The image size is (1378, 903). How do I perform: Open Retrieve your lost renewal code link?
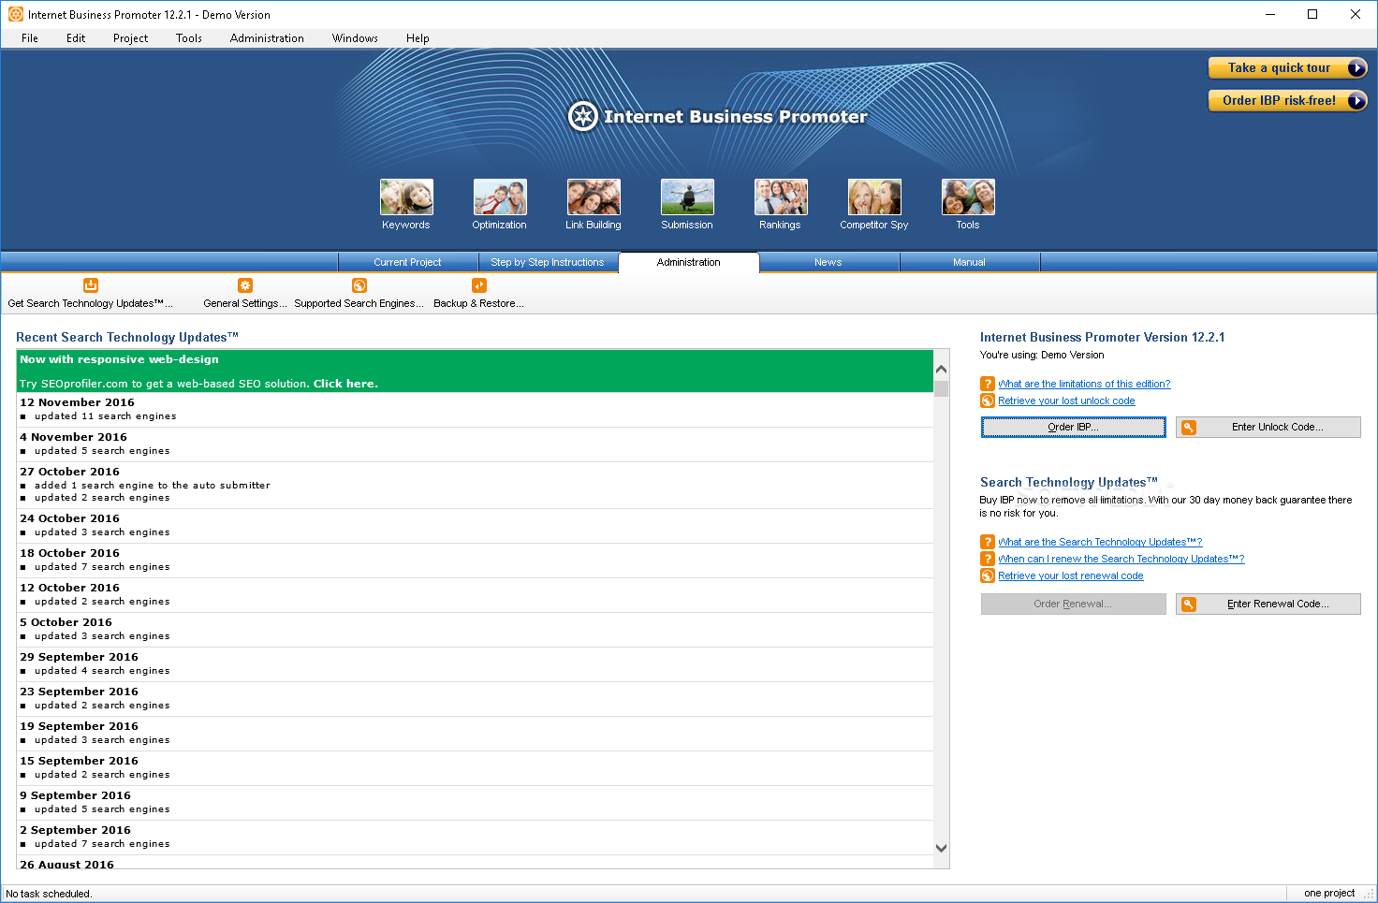pyautogui.click(x=1071, y=575)
